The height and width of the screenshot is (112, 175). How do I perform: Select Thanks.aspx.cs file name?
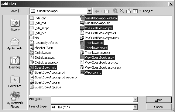click(96, 48)
